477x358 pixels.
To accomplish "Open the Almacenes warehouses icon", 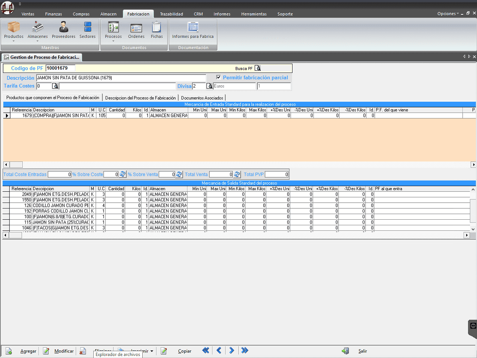I will [x=37, y=27].
